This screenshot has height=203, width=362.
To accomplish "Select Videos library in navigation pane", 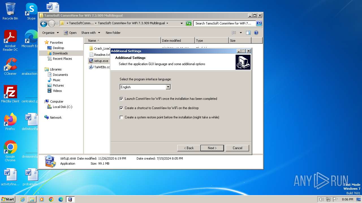I will (x=57, y=91).
